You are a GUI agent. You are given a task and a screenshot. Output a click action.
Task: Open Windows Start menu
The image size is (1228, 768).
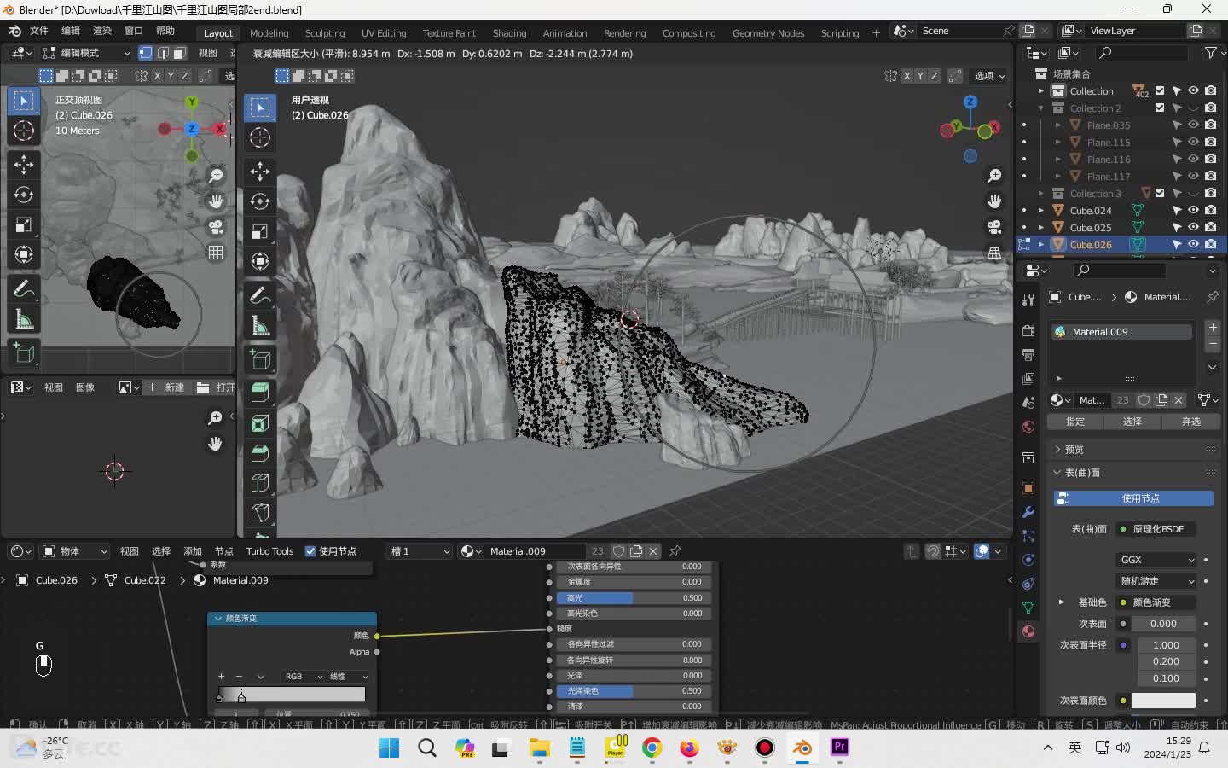pos(390,748)
